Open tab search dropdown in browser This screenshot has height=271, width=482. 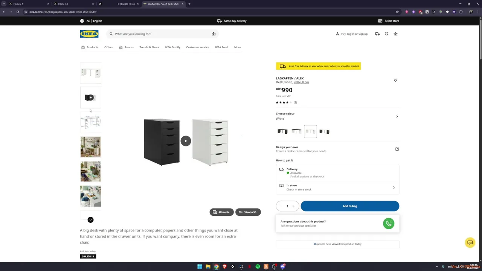(4, 4)
